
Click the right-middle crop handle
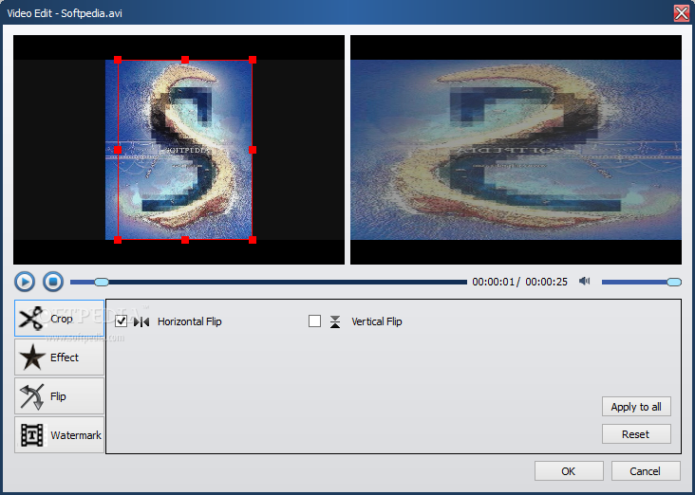tap(253, 150)
